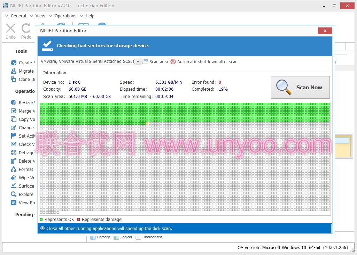Click the View Properties icon
This screenshot has height=255, width=357.
pos(14,203)
